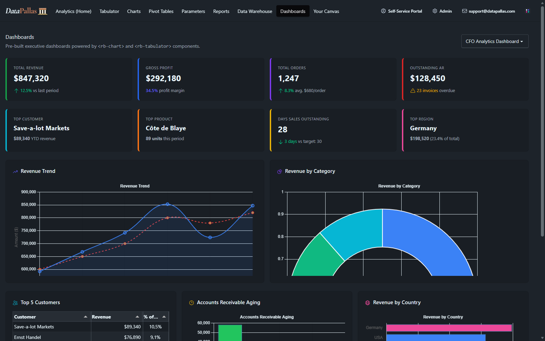Click the vertical page scrollbar

click(542, 119)
